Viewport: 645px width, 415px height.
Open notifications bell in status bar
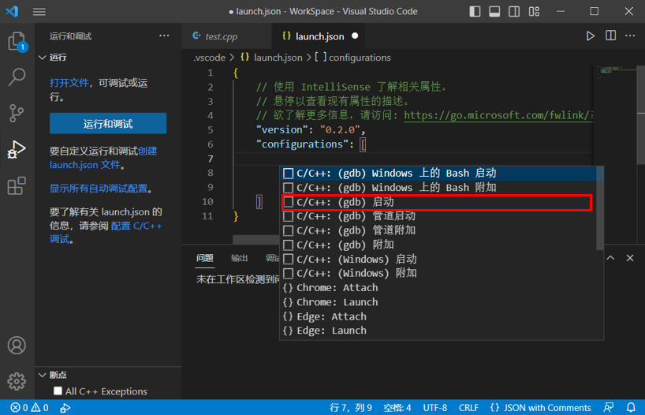tap(631, 408)
